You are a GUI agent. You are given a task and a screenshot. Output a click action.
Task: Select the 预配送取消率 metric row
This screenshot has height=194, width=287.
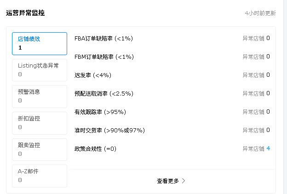(103, 93)
